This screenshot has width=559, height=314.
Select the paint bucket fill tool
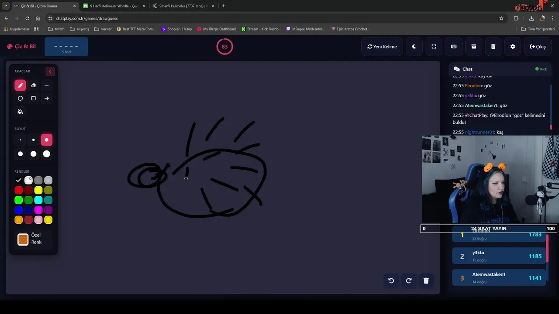20,112
